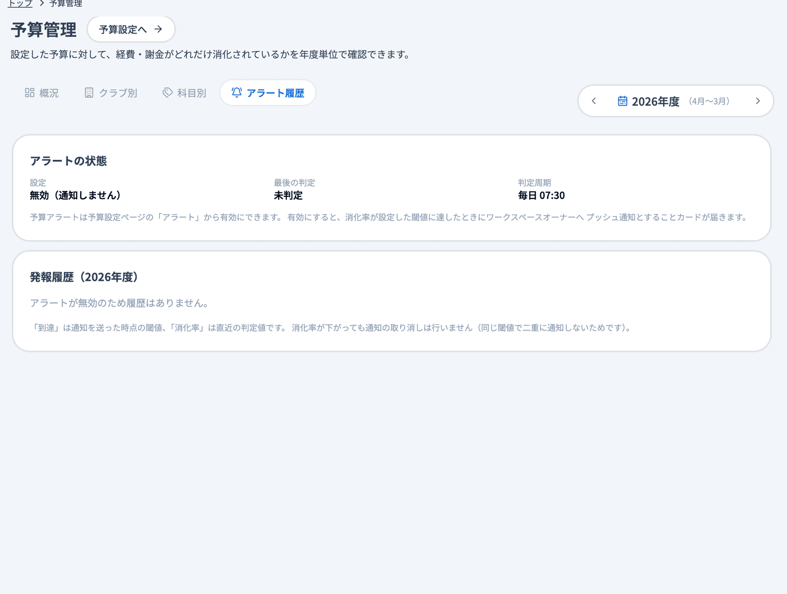Click the 無効（通知しません） setting value
Screen dimensions: 787x594
click(x=75, y=195)
